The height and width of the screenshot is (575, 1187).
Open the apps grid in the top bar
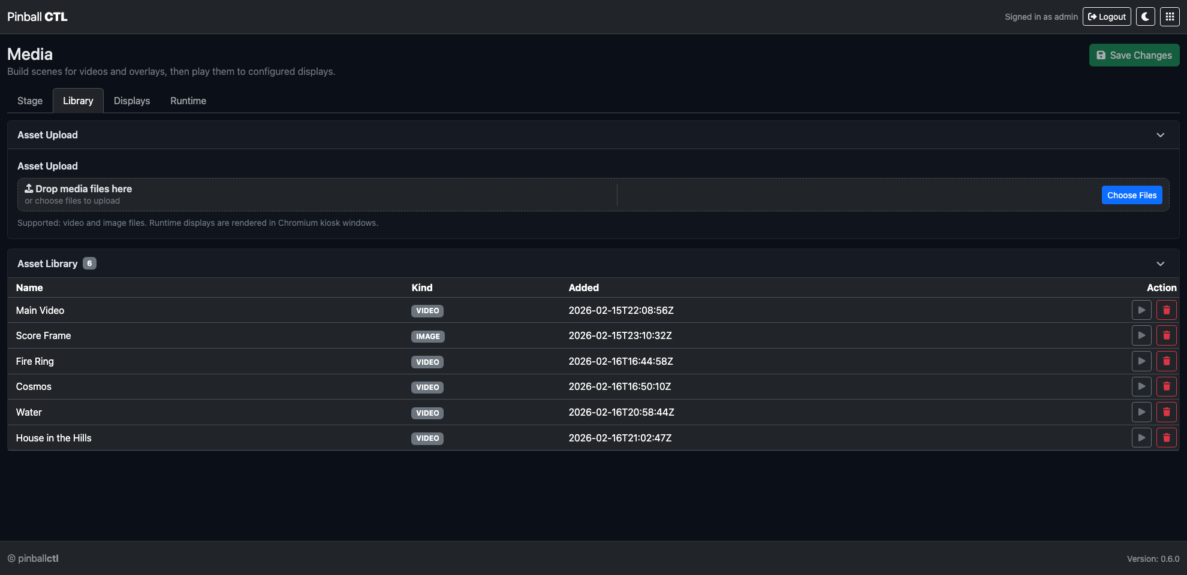[1169, 16]
